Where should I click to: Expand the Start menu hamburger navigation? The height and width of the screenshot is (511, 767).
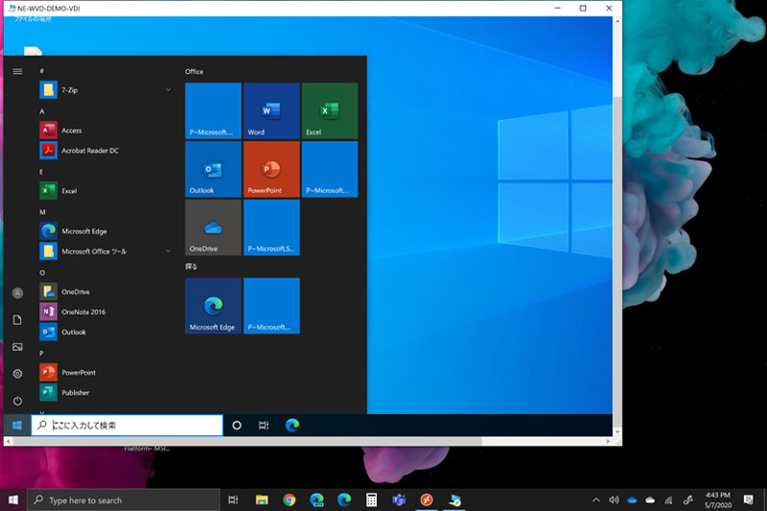point(17,71)
